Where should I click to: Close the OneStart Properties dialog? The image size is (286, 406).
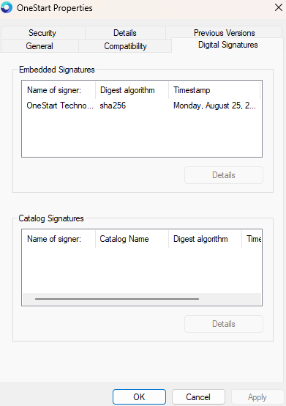click(x=279, y=7)
